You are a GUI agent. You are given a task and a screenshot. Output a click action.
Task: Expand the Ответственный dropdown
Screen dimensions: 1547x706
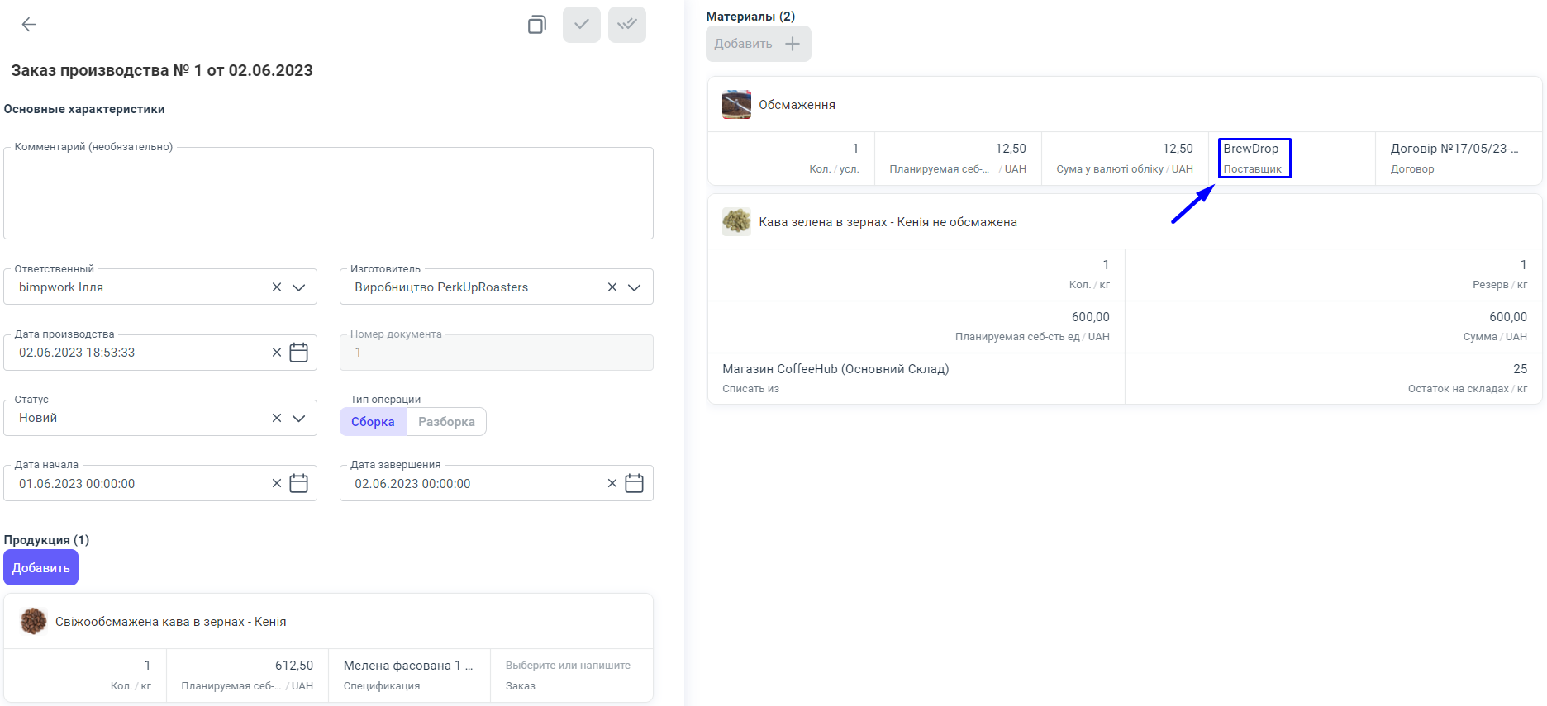(x=299, y=287)
